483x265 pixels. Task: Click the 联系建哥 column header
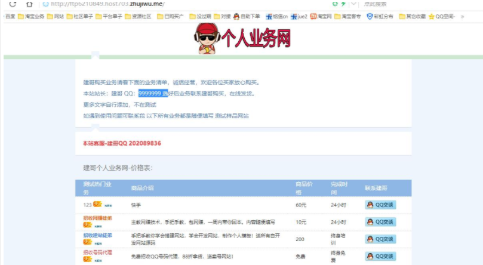click(376, 188)
